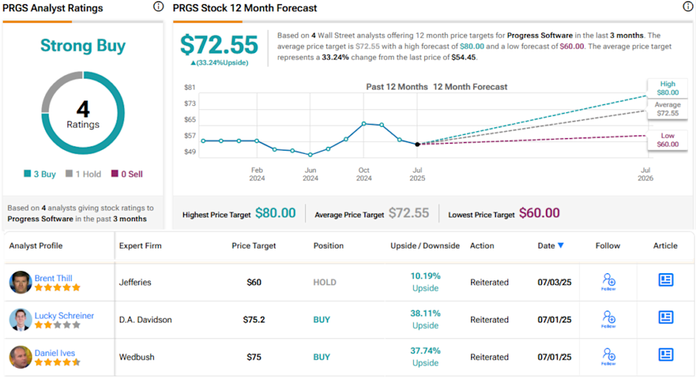This screenshot has width=696, height=379.
Task: Open article for D.A. Davidson rating
Action: pyautogui.click(x=666, y=317)
